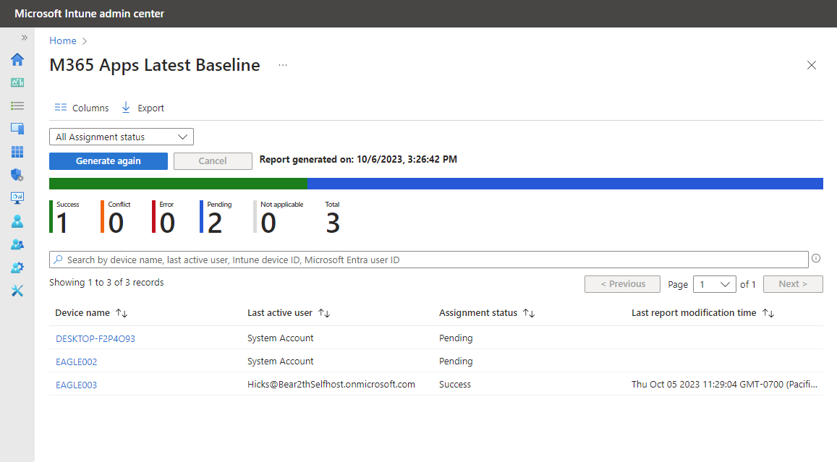This screenshot has height=462, width=837.
Task: Select the Reports icon in the navigation rail
Action: click(17, 197)
